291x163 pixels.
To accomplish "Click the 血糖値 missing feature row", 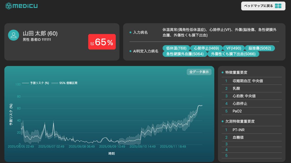I will [x=238, y=138].
